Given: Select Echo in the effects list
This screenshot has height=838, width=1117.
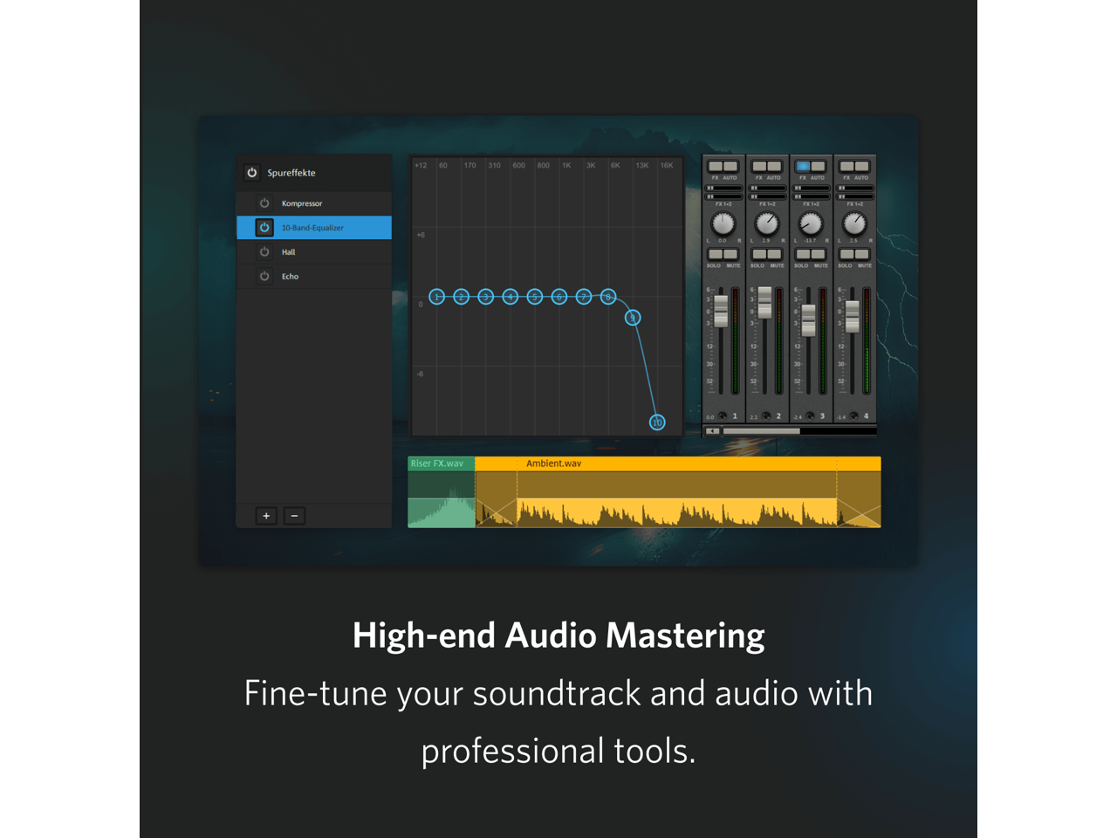Looking at the screenshot, I should point(291,277).
